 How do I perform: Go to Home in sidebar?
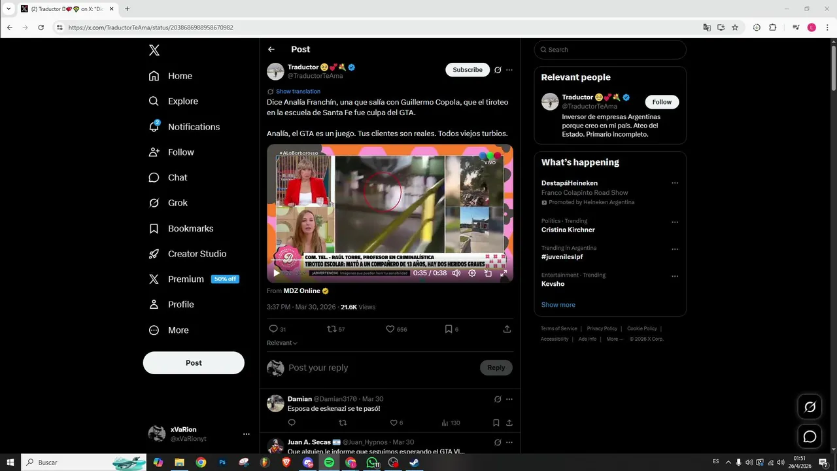tap(171, 76)
